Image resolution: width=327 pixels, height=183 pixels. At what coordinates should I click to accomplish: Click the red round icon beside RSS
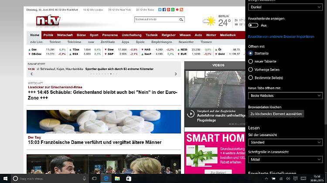177,10
